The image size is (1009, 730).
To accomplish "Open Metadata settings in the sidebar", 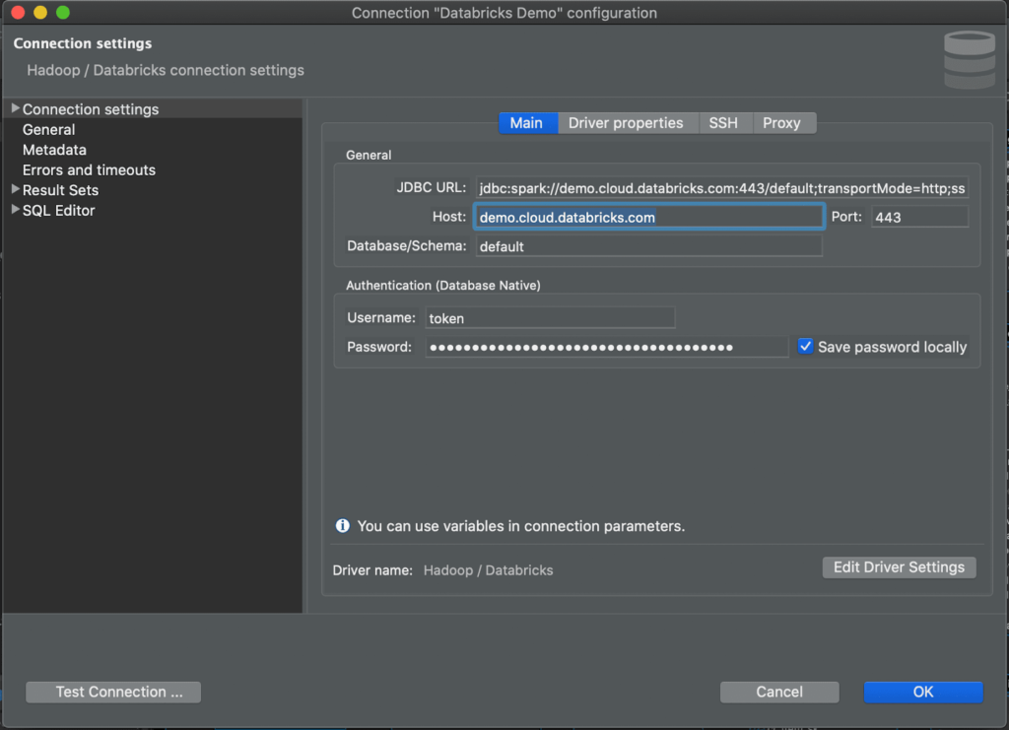I will [x=54, y=150].
